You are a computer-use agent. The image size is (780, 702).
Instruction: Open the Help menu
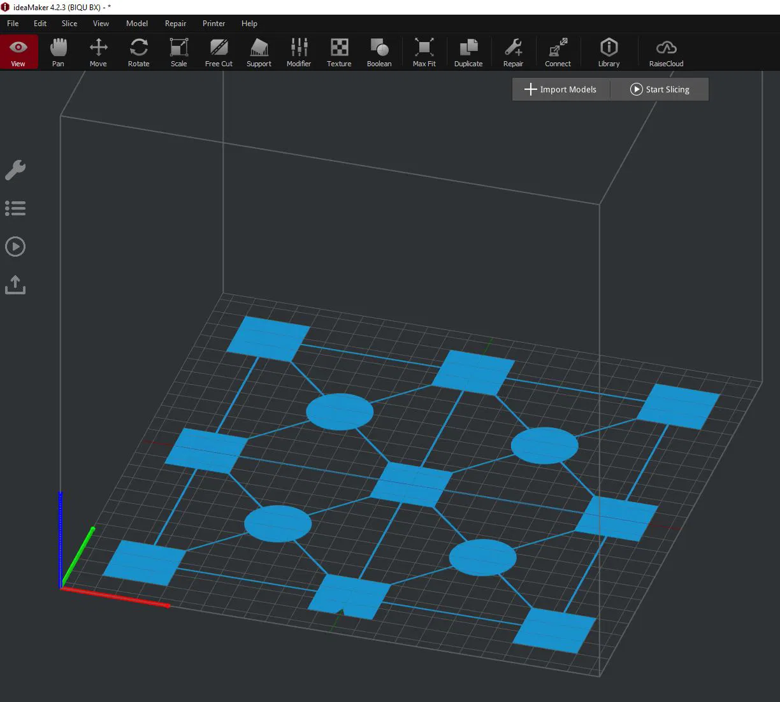click(x=249, y=24)
